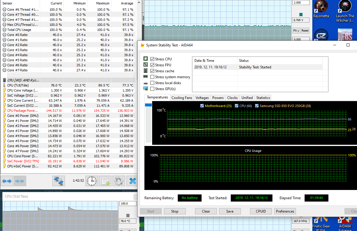Click the Sensor column header
The image size is (357, 231).
20,3
